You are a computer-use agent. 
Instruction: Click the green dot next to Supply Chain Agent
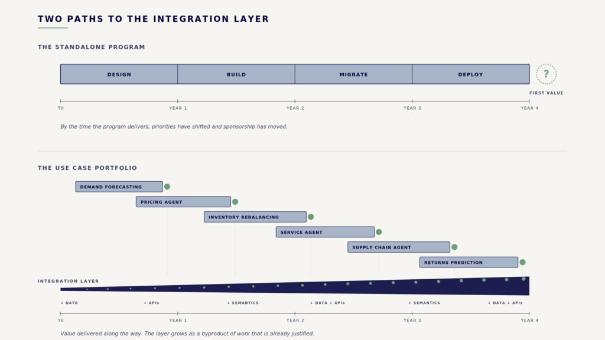454,247
